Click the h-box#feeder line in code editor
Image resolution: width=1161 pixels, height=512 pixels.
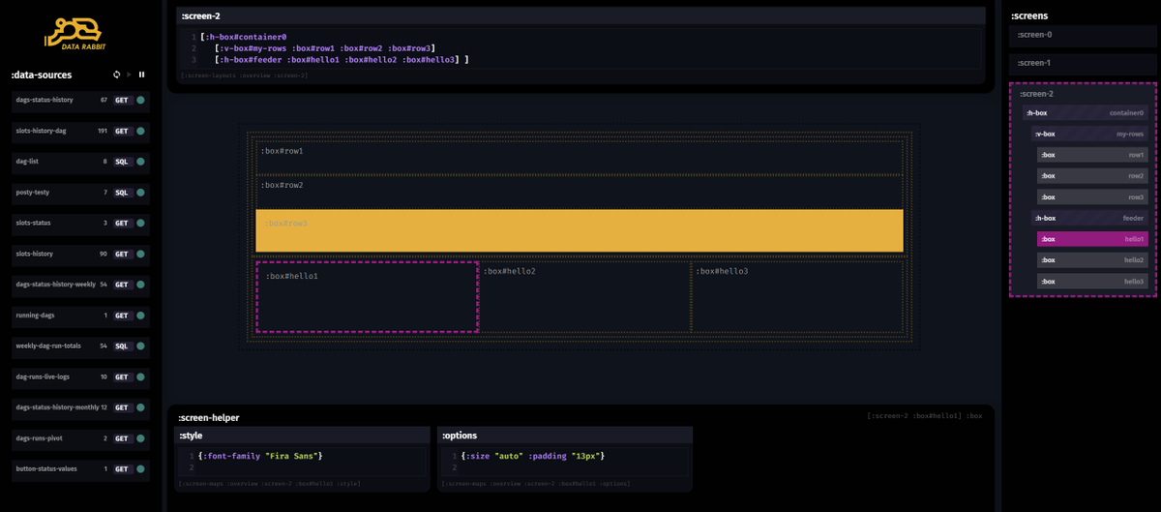pos(342,60)
